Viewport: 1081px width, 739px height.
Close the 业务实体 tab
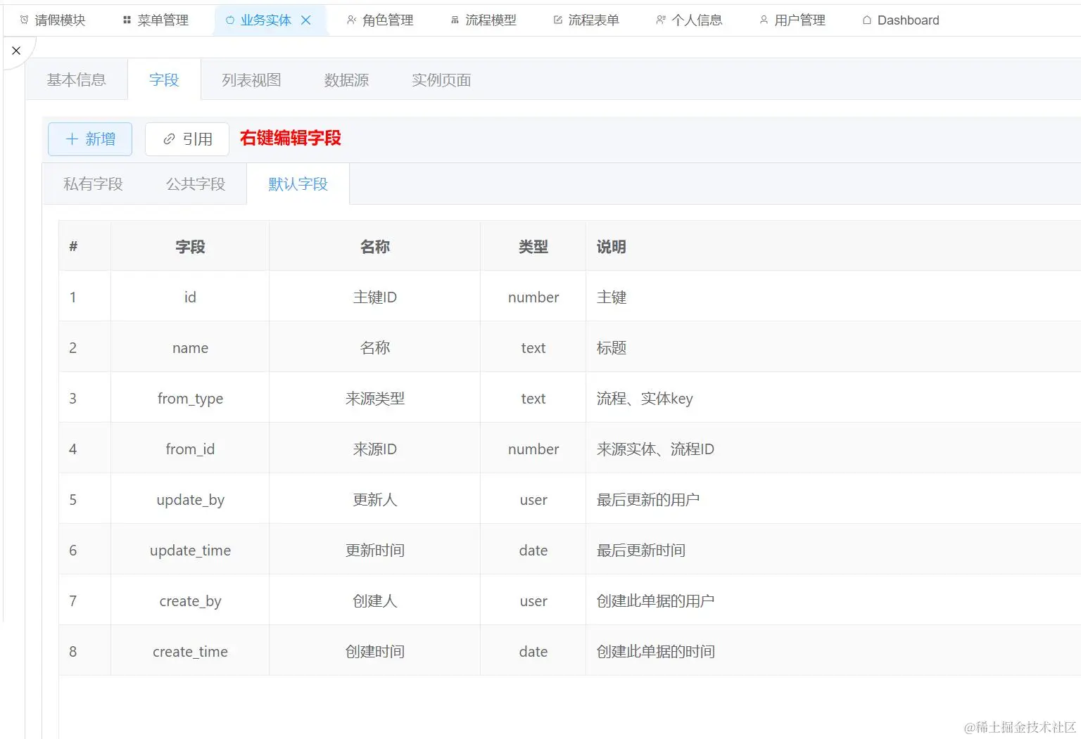306,20
